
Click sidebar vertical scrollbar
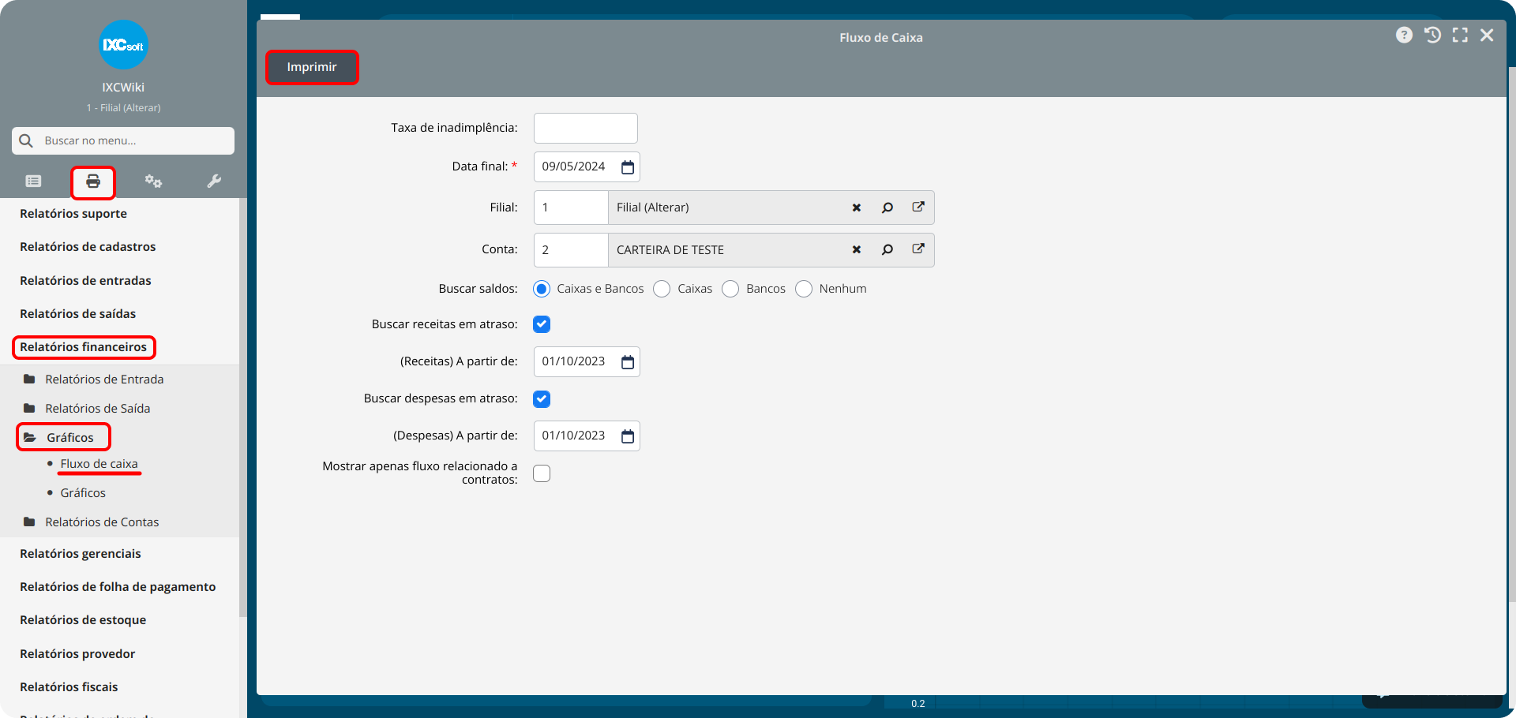243,406
